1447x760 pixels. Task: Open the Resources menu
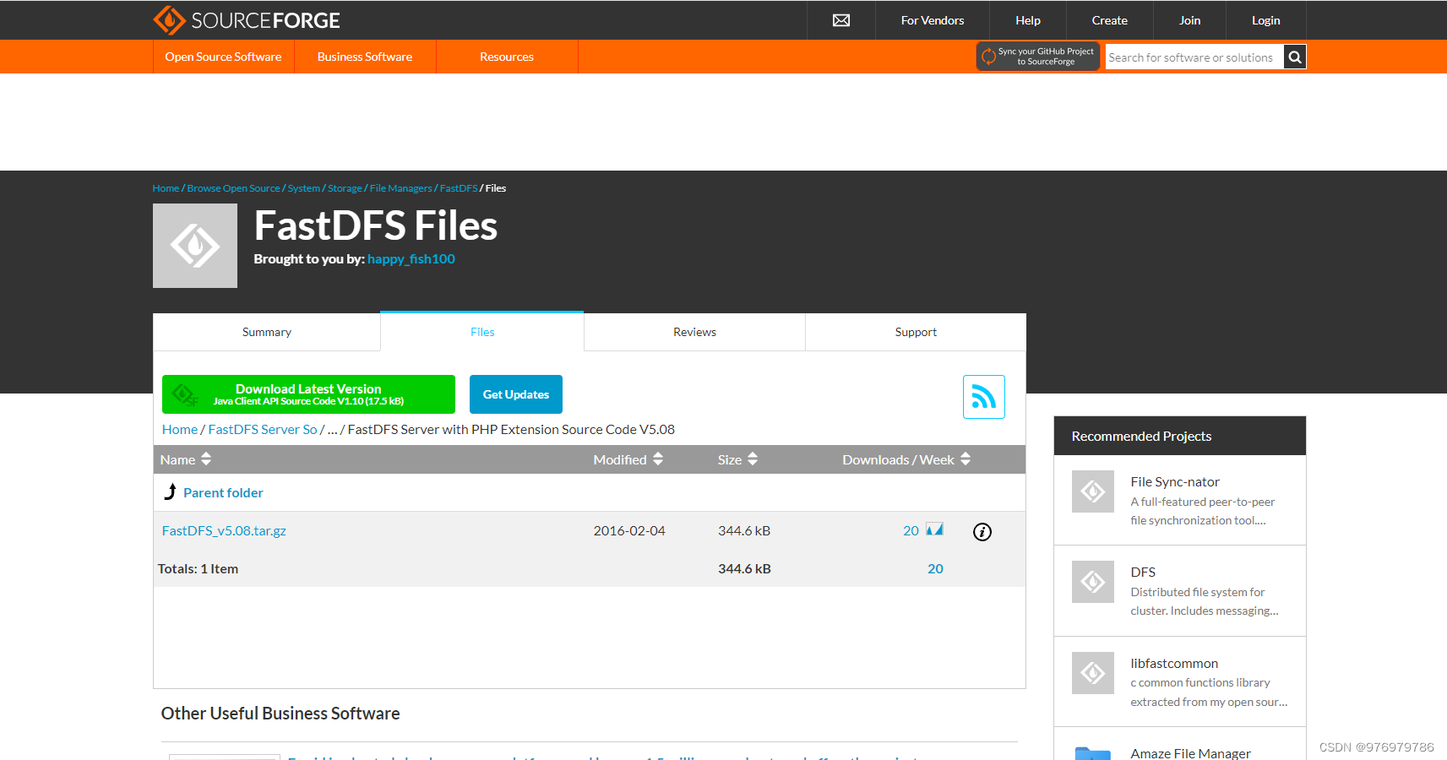pyautogui.click(x=507, y=57)
